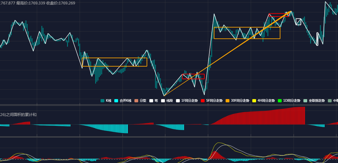The image size is (338, 163).
Task: Click the red 5F同分走势 legend icon
Action: tap(203, 101)
